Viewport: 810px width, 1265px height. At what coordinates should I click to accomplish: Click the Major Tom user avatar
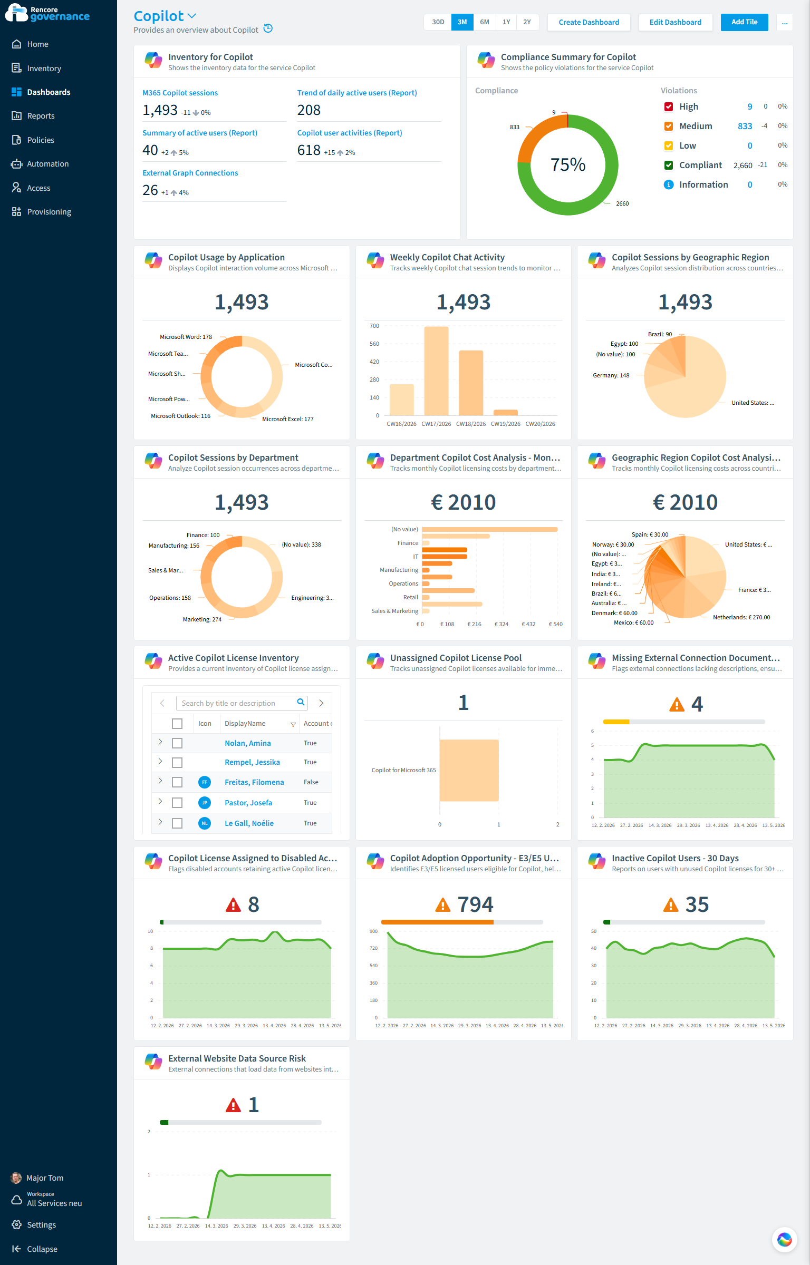coord(16,1178)
